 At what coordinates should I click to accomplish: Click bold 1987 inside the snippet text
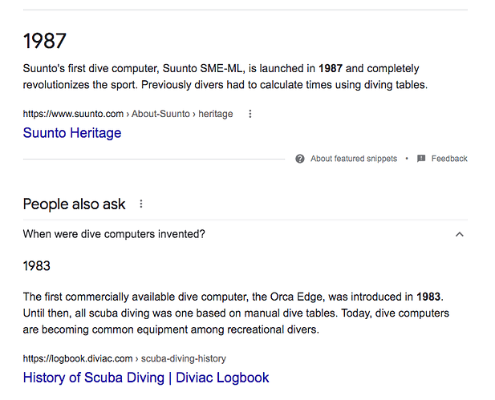pyautogui.click(x=331, y=69)
